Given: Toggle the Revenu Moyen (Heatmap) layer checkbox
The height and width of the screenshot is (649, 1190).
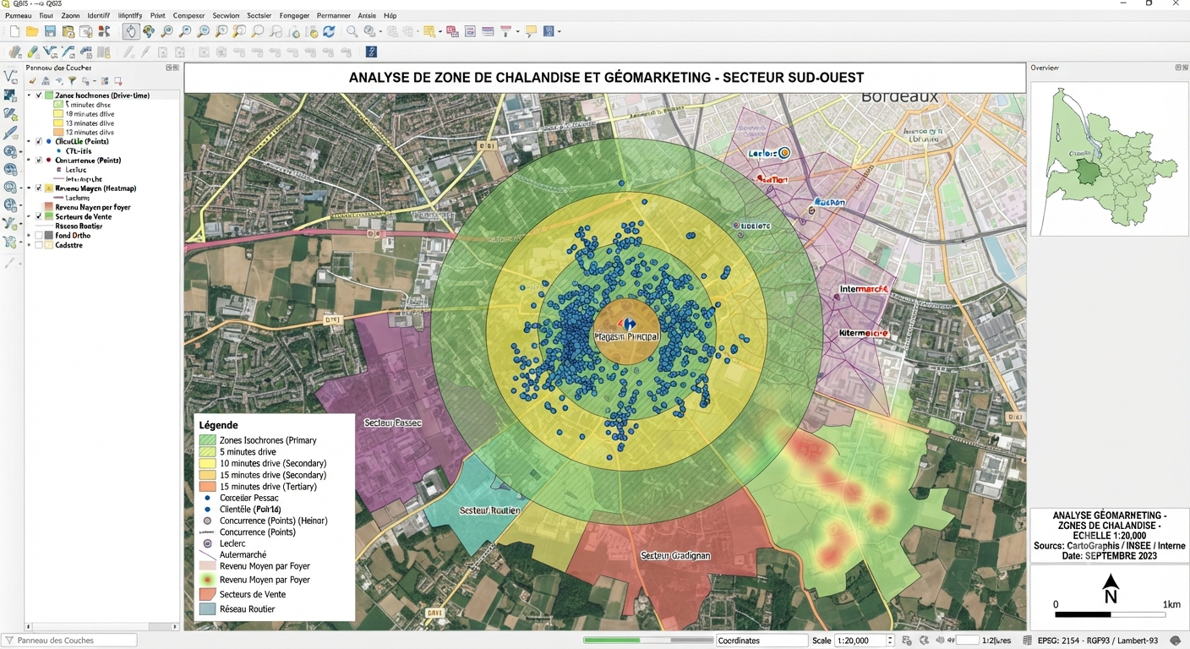Looking at the screenshot, I should click(39, 188).
